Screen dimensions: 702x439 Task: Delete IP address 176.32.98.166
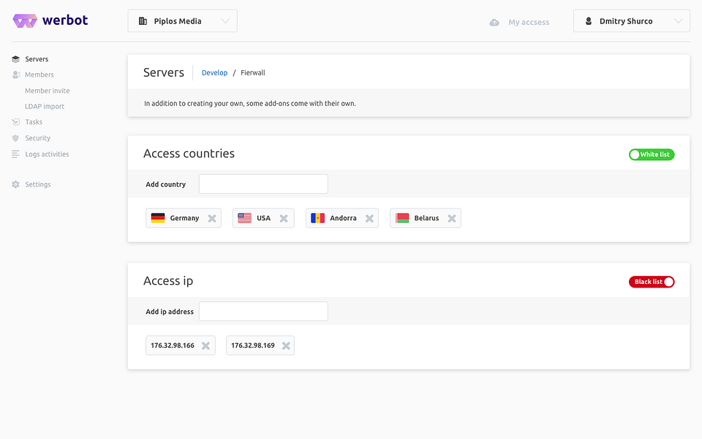(x=205, y=346)
